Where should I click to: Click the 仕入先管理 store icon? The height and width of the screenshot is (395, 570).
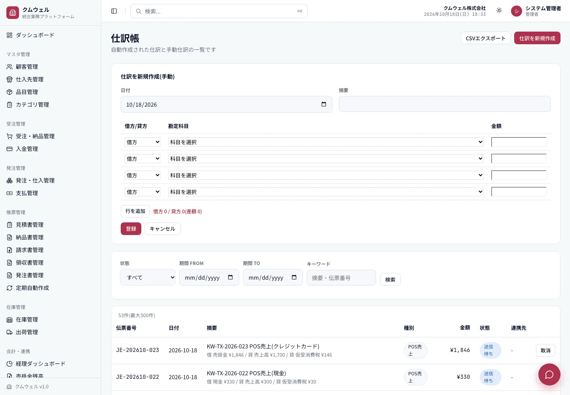pos(9,79)
